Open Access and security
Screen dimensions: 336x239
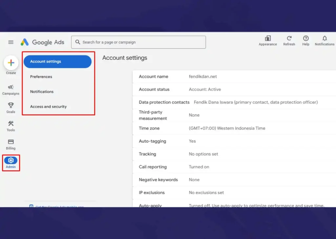[48, 106]
